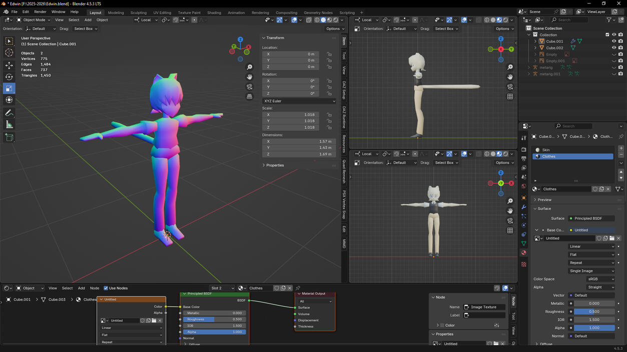Disable Empty in renders via camera icon

point(620,54)
